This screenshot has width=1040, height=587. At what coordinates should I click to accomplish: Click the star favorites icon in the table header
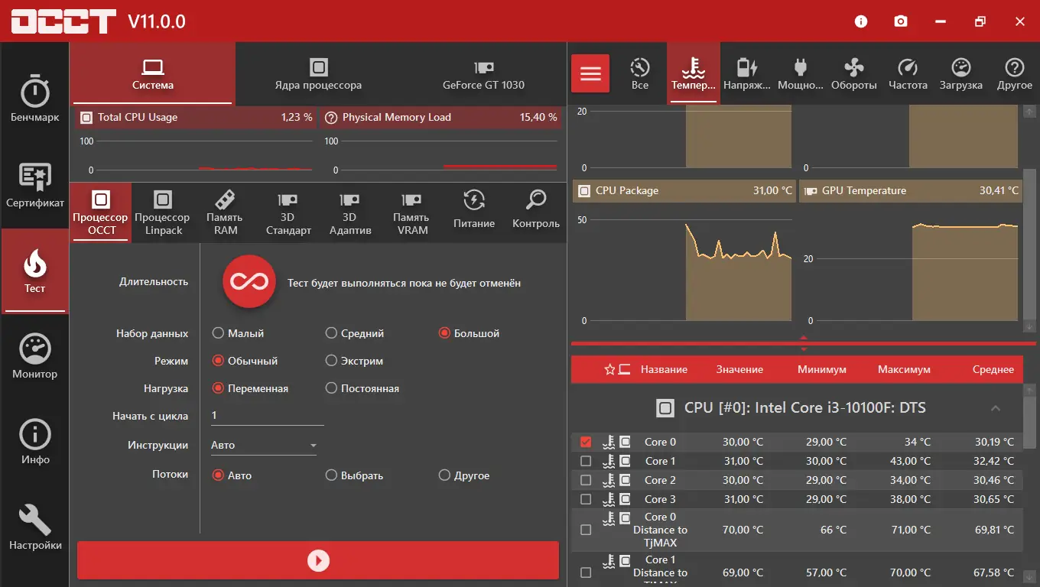(609, 370)
